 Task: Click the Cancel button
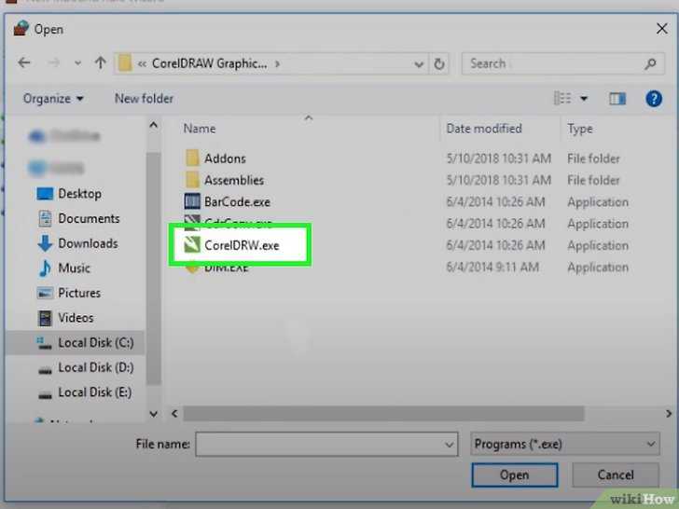616,475
